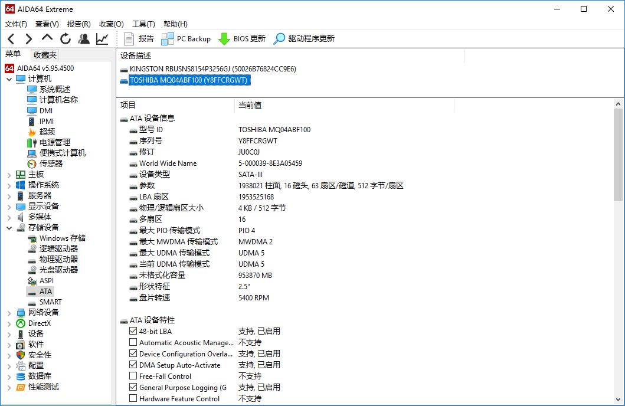Viewport: 625px width, 406px height.
Task: Open 电源管理 power management item
Action: pyautogui.click(x=48, y=142)
